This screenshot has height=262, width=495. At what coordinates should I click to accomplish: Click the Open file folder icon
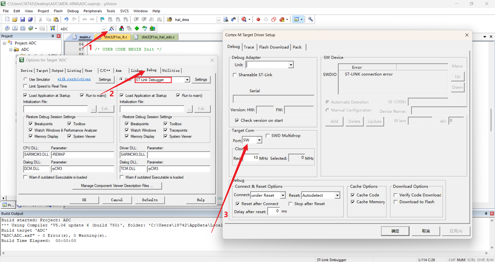click(15, 19)
